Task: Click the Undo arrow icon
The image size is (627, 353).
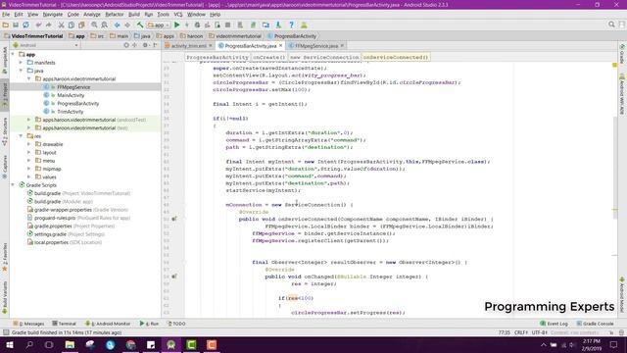Action: click(38, 25)
